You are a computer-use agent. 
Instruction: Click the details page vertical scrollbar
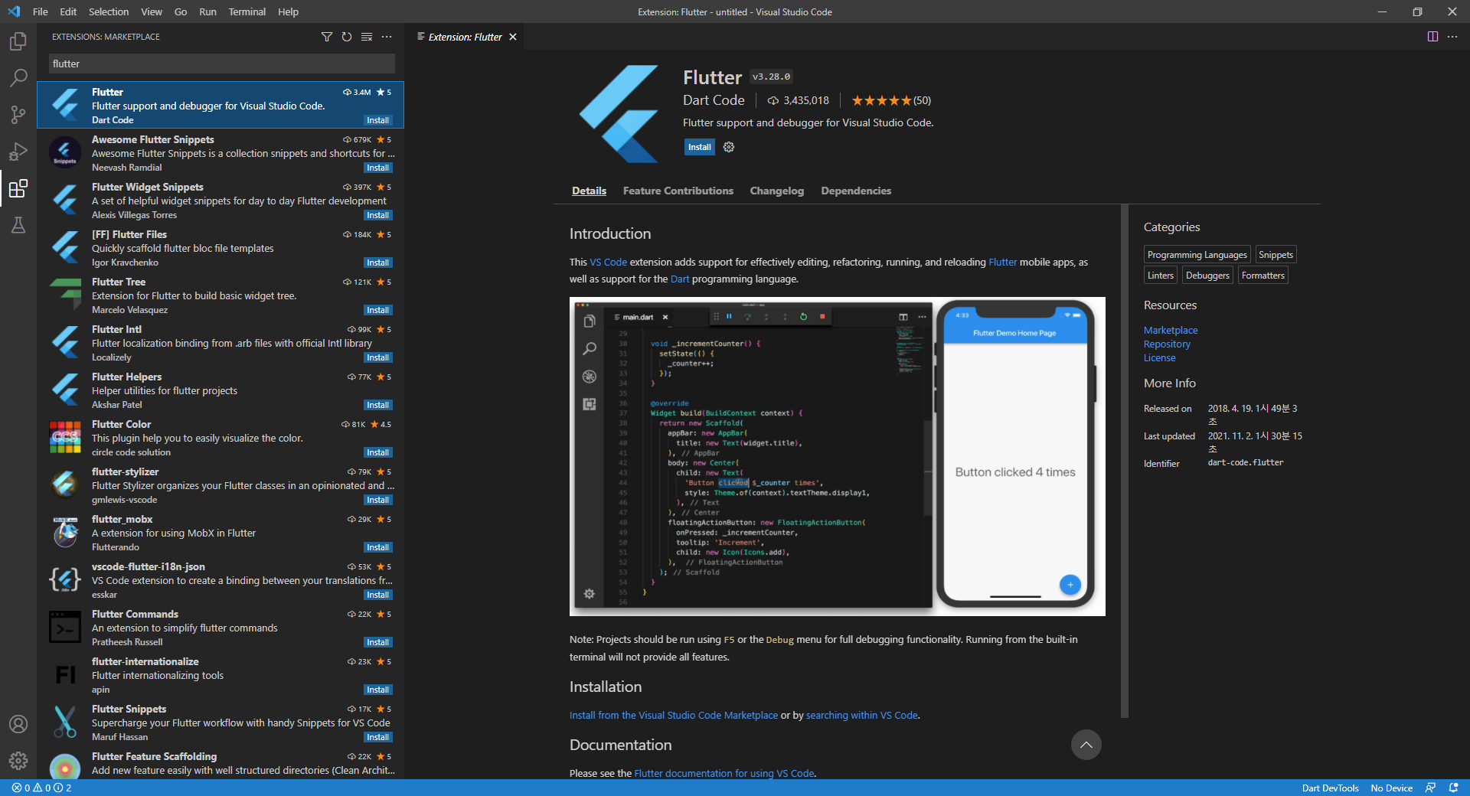pos(1124,462)
